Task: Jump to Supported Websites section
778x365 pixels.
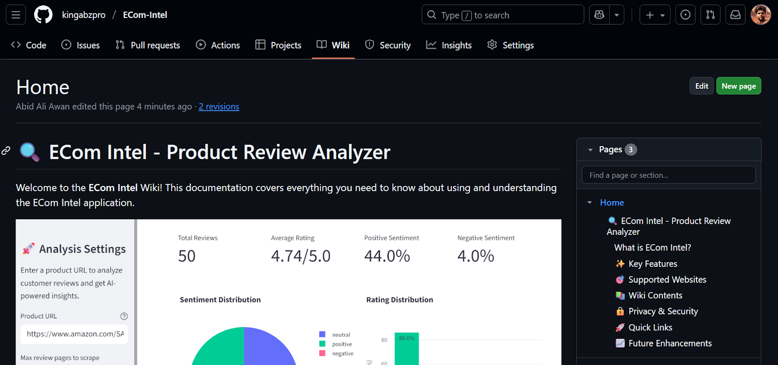Action: (x=661, y=280)
